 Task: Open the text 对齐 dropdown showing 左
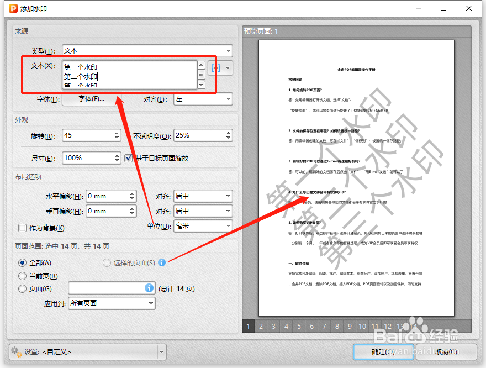(203, 99)
